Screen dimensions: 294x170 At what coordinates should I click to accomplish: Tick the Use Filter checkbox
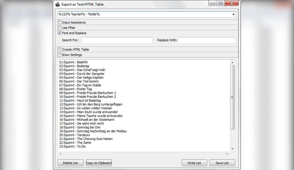pyautogui.click(x=59, y=27)
